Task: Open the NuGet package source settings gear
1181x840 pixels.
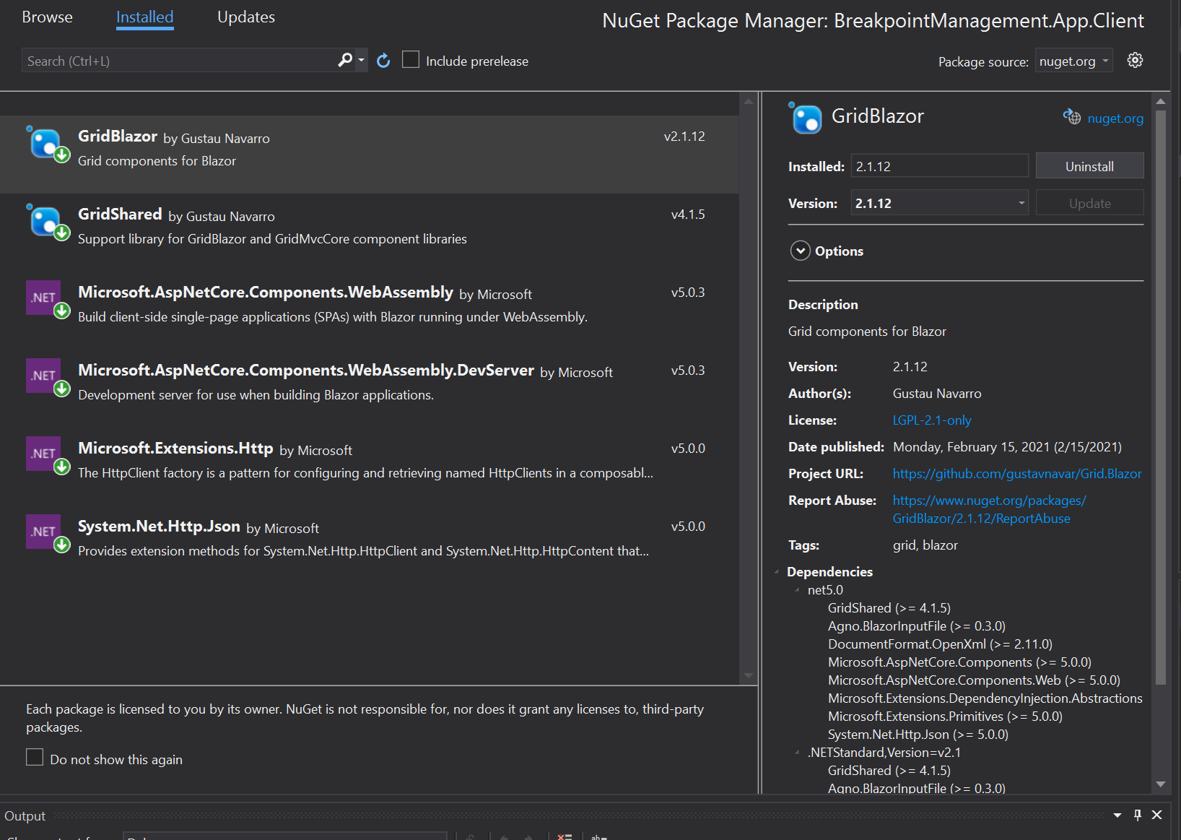Action: point(1135,61)
